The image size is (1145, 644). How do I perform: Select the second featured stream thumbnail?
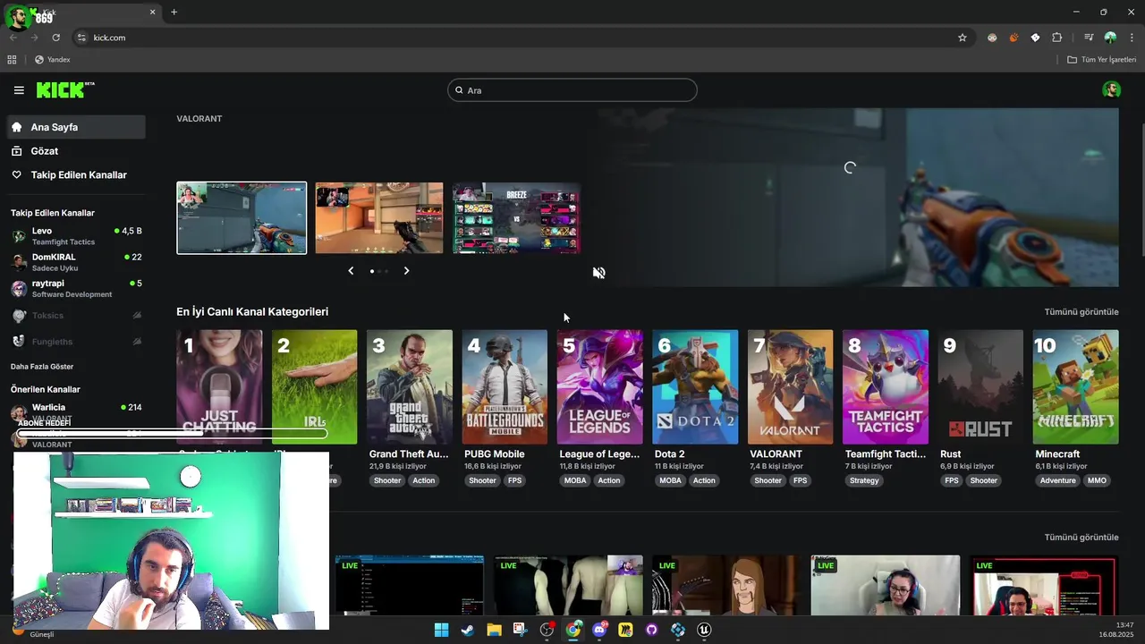[x=379, y=218]
